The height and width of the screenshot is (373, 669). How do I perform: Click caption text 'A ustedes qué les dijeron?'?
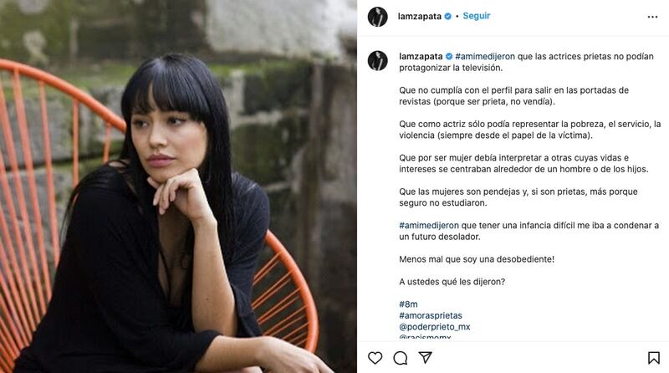(x=452, y=282)
